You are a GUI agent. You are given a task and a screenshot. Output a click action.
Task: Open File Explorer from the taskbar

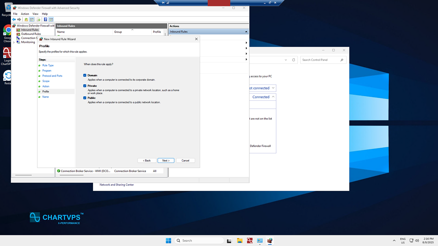pyautogui.click(x=240, y=241)
